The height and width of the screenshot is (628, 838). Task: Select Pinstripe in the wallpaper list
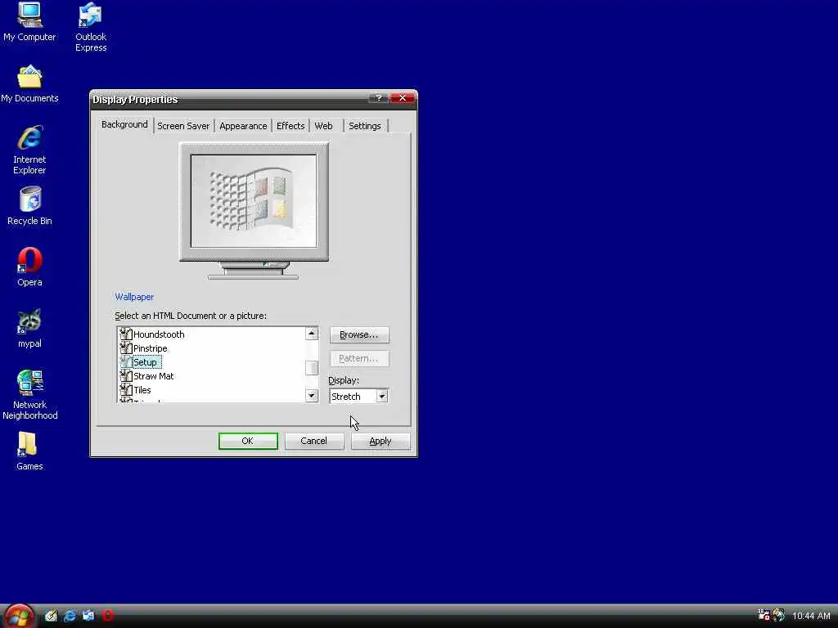[x=151, y=348]
